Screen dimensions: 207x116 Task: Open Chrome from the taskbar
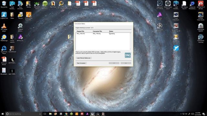[x=66, y=114]
